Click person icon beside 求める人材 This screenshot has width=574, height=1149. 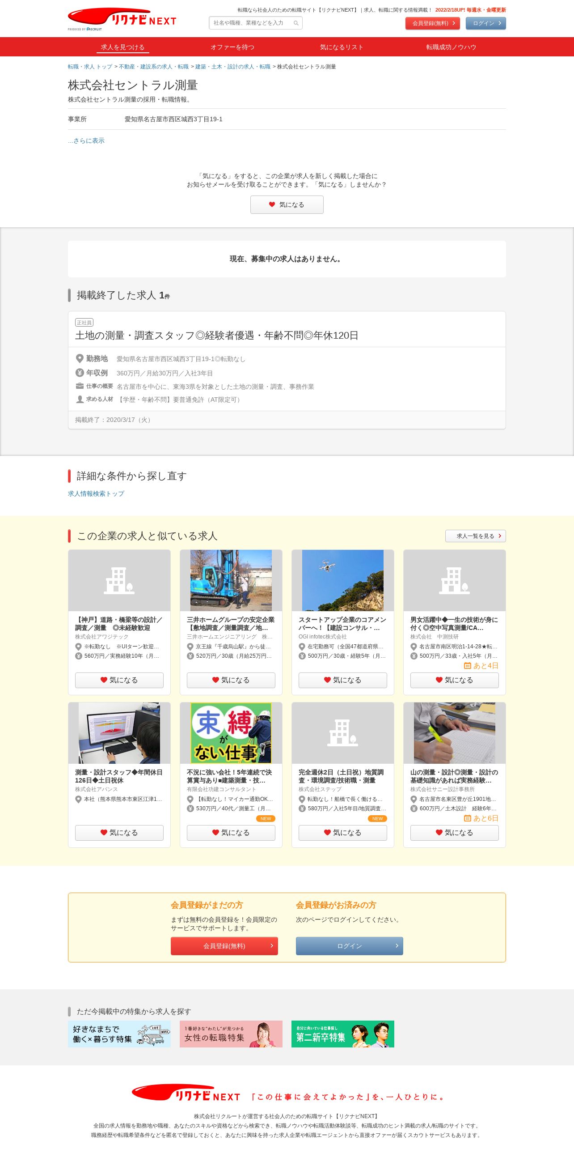(80, 399)
